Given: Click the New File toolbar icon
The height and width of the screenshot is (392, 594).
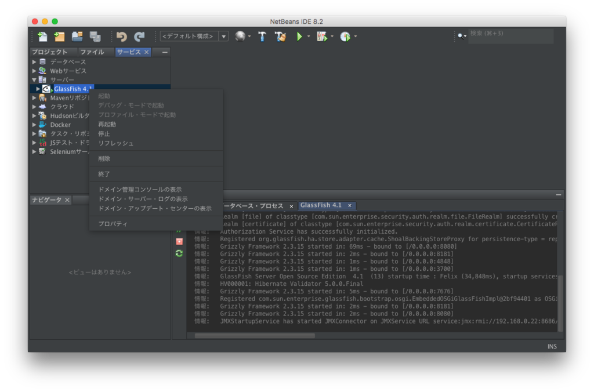Looking at the screenshot, I should pos(42,37).
